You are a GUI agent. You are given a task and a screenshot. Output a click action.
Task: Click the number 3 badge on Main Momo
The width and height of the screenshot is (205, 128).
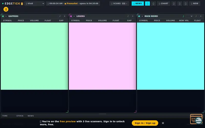click(x=142, y=16)
